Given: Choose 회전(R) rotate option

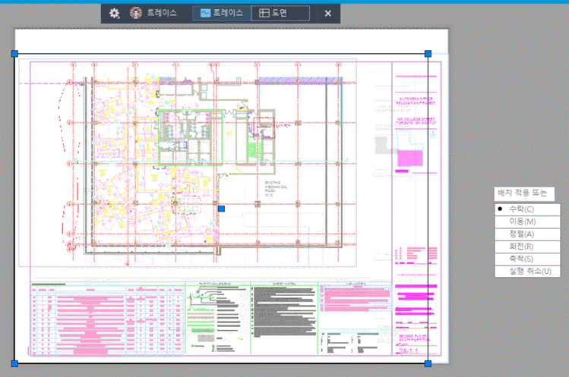Looking at the screenshot, I should point(527,247).
